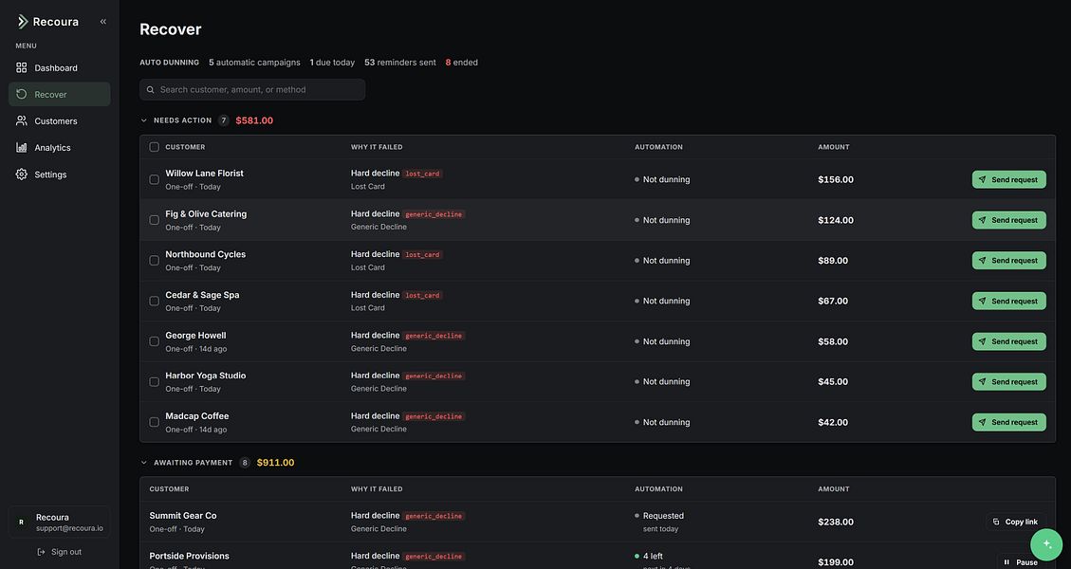Check the Madcap Coffee row

[155, 422]
